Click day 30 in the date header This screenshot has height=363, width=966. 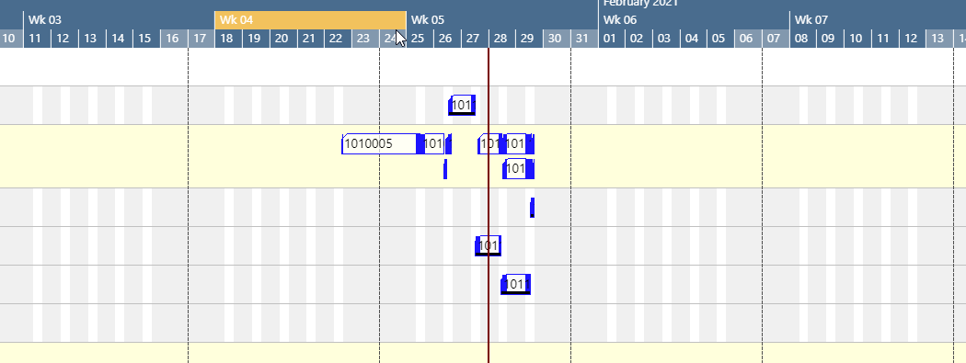[556, 39]
